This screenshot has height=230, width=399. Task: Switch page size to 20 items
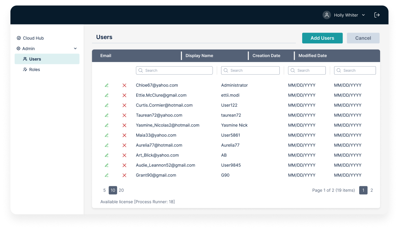(x=121, y=190)
